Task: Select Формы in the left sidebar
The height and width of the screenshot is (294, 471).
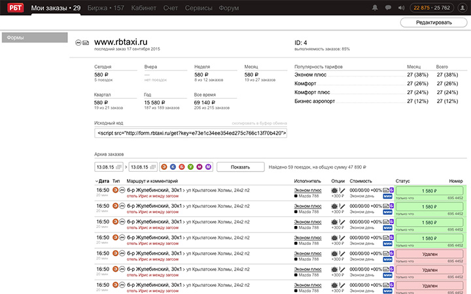Action: [35, 37]
